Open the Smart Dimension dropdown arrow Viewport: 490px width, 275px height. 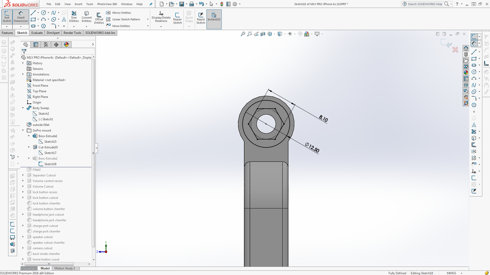(x=21, y=27)
